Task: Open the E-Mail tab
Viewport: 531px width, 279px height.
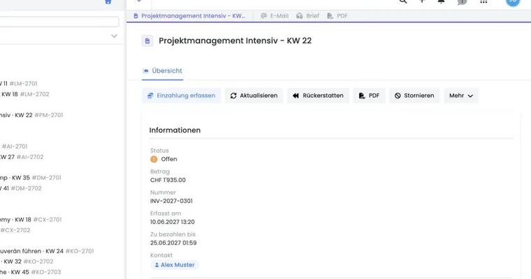Action: 275,16
